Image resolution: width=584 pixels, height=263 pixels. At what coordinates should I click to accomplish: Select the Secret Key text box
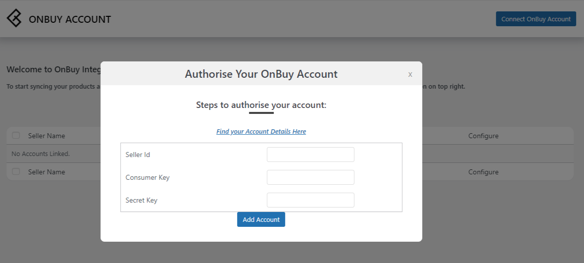pyautogui.click(x=310, y=200)
